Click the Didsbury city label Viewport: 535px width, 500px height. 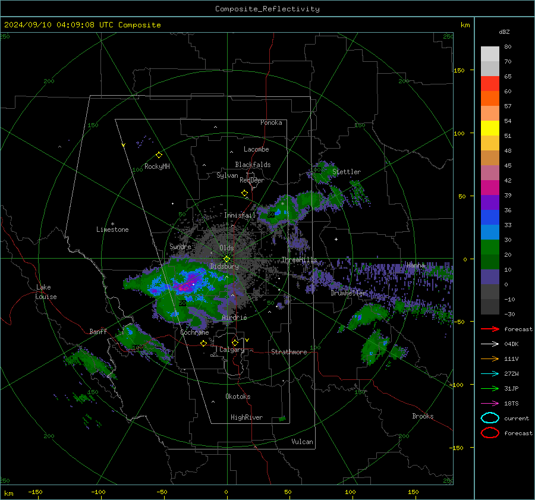click(224, 266)
